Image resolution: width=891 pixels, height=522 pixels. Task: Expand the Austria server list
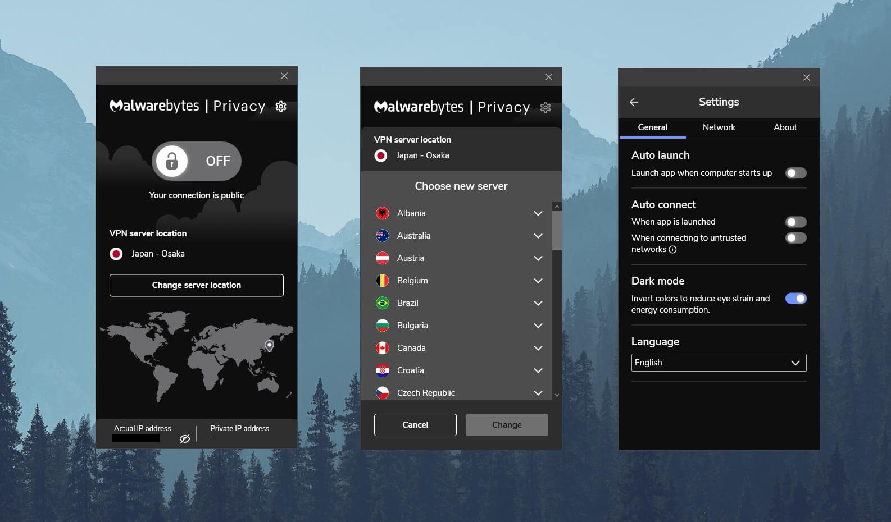[x=538, y=258]
